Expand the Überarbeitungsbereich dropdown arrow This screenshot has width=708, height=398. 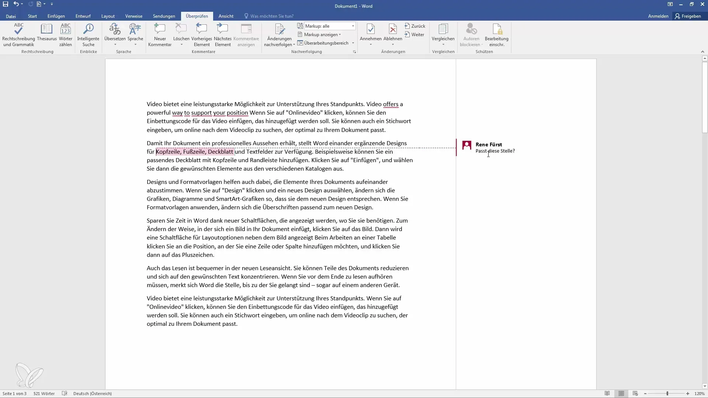(x=353, y=43)
